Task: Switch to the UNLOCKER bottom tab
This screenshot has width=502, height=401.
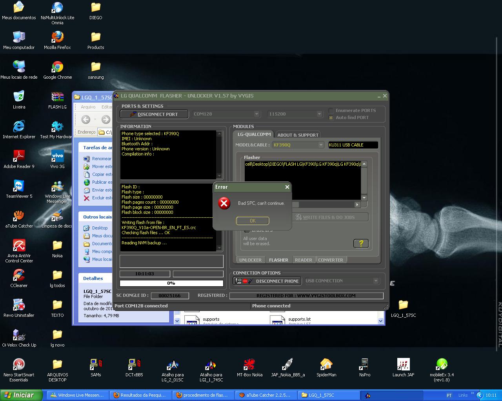Action: pos(250,260)
